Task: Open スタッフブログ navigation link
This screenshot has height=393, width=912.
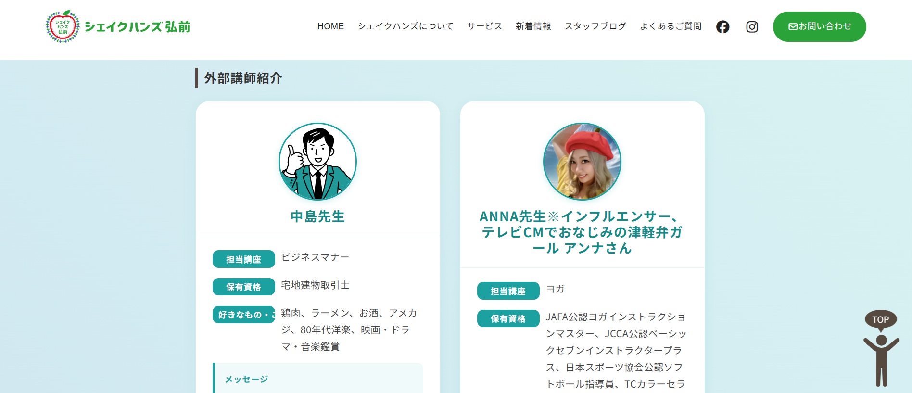Action: pos(595,26)
